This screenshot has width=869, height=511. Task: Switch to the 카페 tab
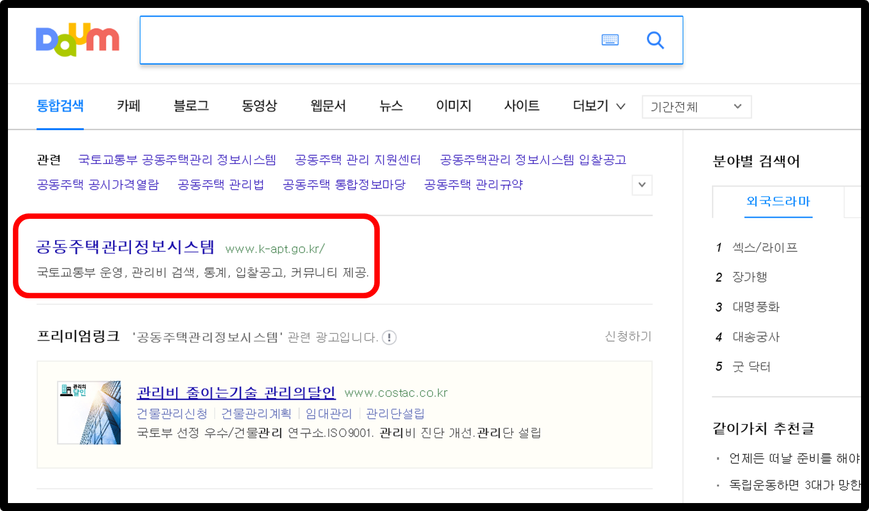click(129, 106)
